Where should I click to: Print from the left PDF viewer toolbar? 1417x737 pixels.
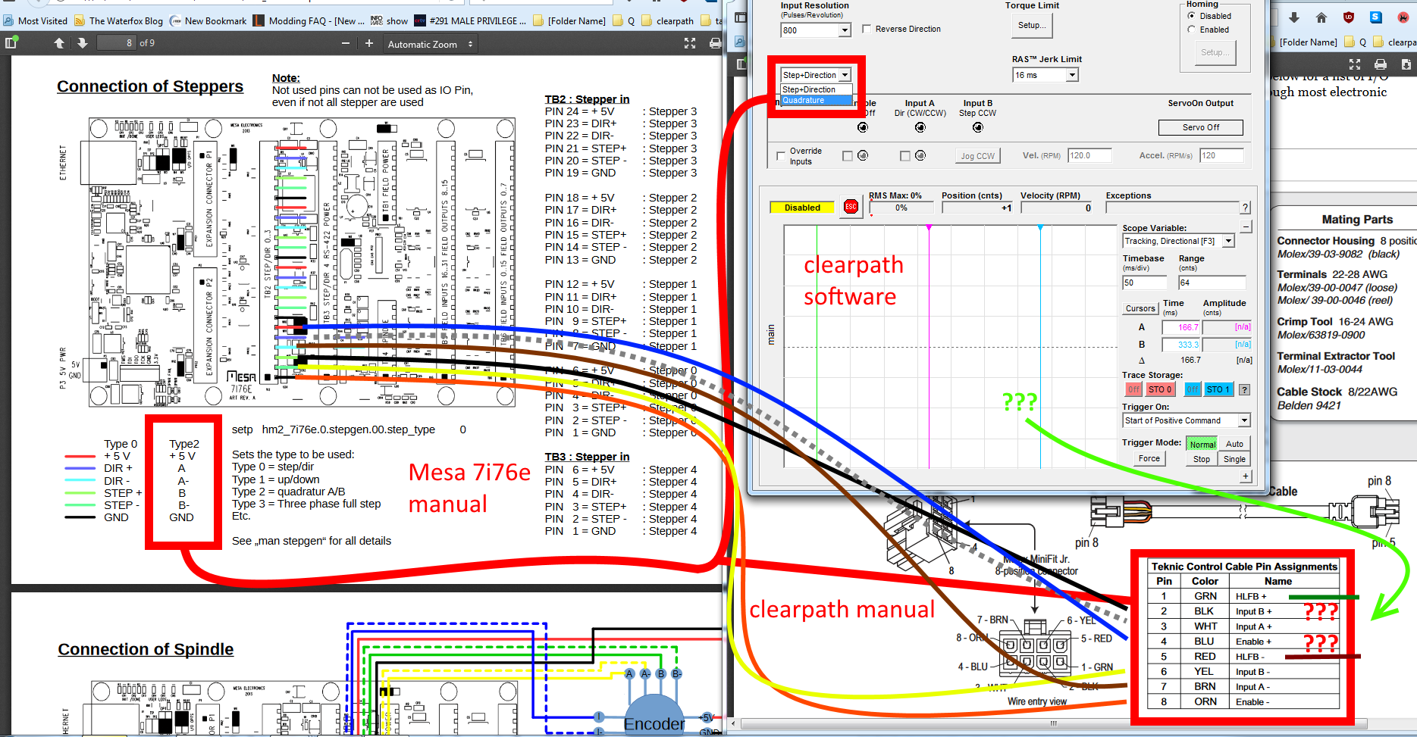point(715,43)
